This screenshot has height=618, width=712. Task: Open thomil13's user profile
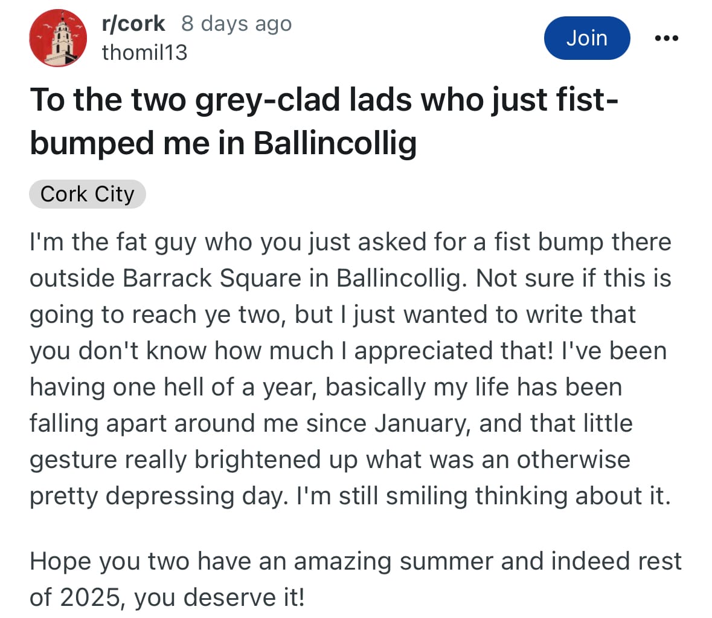click(144, 52)
